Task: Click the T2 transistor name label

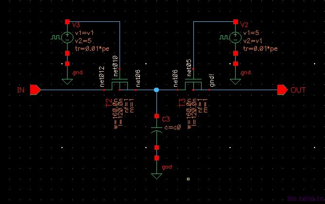Action: (x=109, y=103)
